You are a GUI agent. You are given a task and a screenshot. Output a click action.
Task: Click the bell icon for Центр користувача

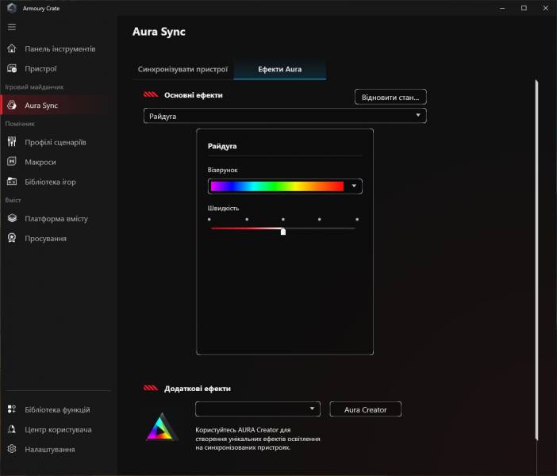pyautogui.click(x=12, y=429)
